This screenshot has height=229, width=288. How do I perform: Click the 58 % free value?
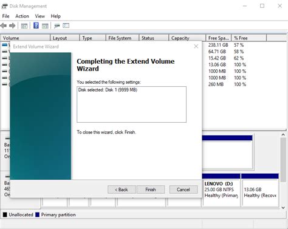[239, 52]
